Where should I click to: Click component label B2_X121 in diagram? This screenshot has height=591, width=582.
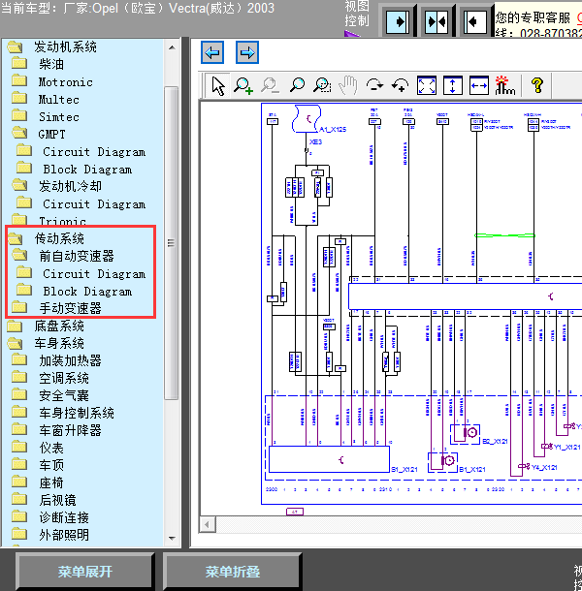[x=496, y=441]
